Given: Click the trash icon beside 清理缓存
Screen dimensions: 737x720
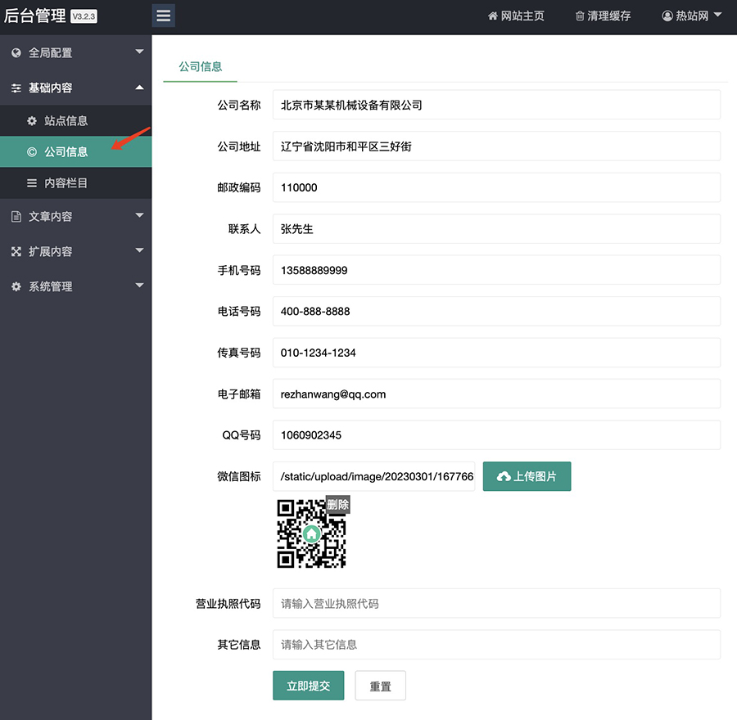Looking at the screenshot, I should [580, 16].
